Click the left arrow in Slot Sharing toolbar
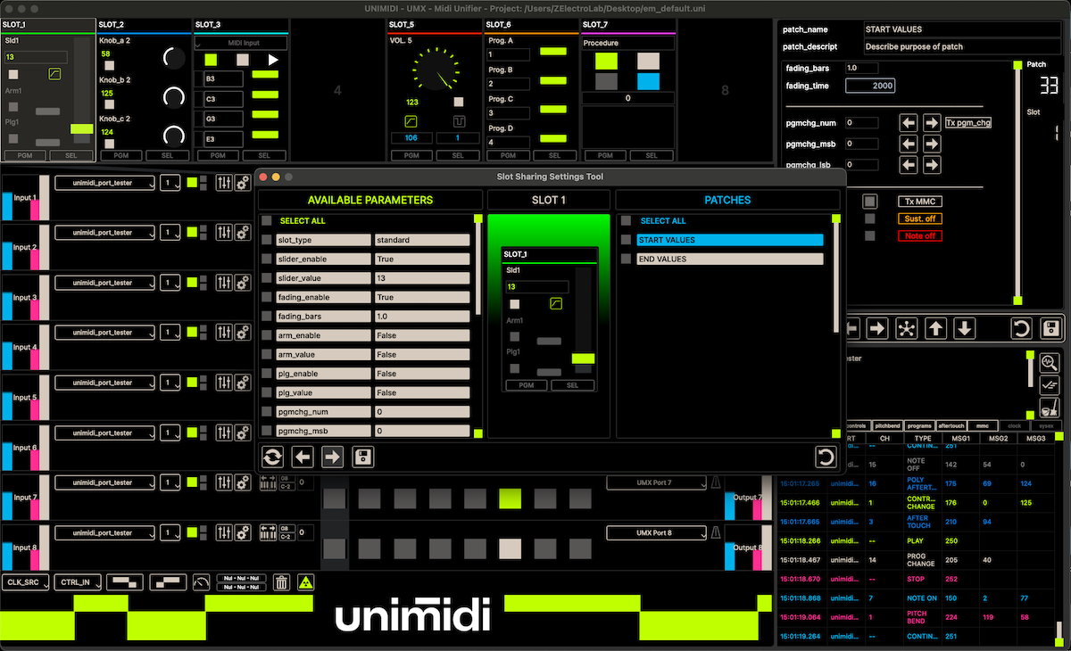 click(303, 457)
